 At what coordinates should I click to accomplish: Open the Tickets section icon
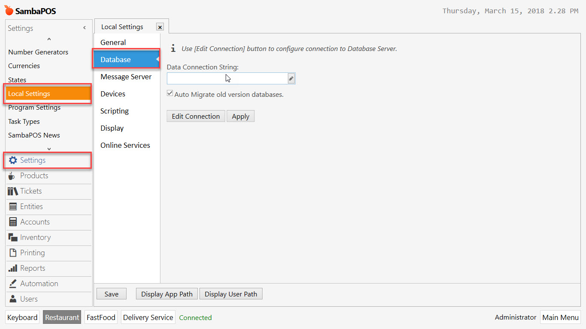13,191
